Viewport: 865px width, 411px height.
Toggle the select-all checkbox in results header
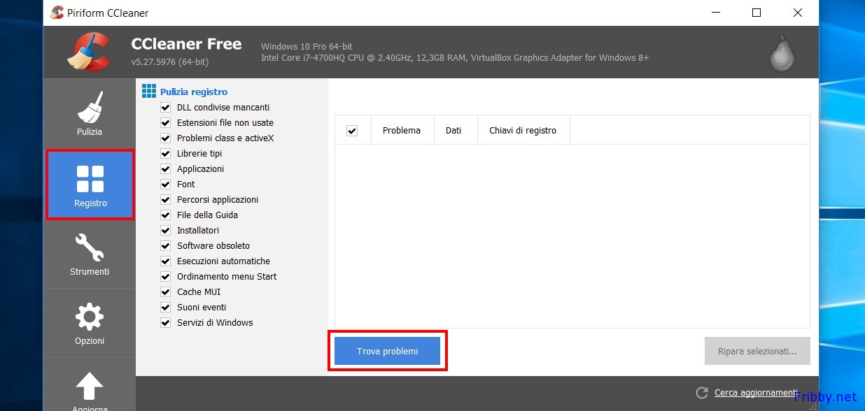(x=352, y=131)
